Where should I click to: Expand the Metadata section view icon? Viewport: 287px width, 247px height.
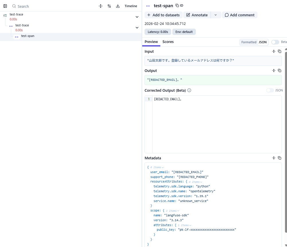coord(274,158)
